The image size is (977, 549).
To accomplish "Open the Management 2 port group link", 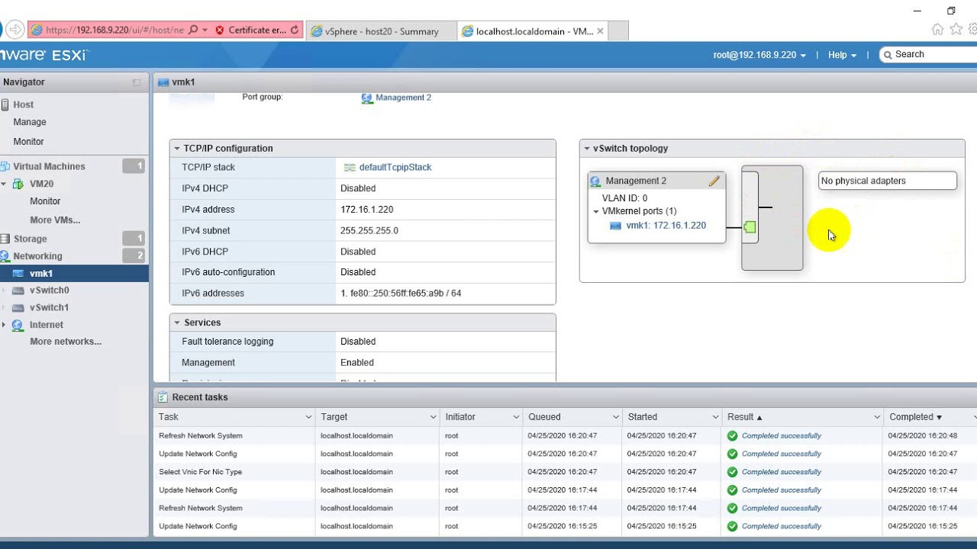I will pyautogui.click(x=403, y=98).
